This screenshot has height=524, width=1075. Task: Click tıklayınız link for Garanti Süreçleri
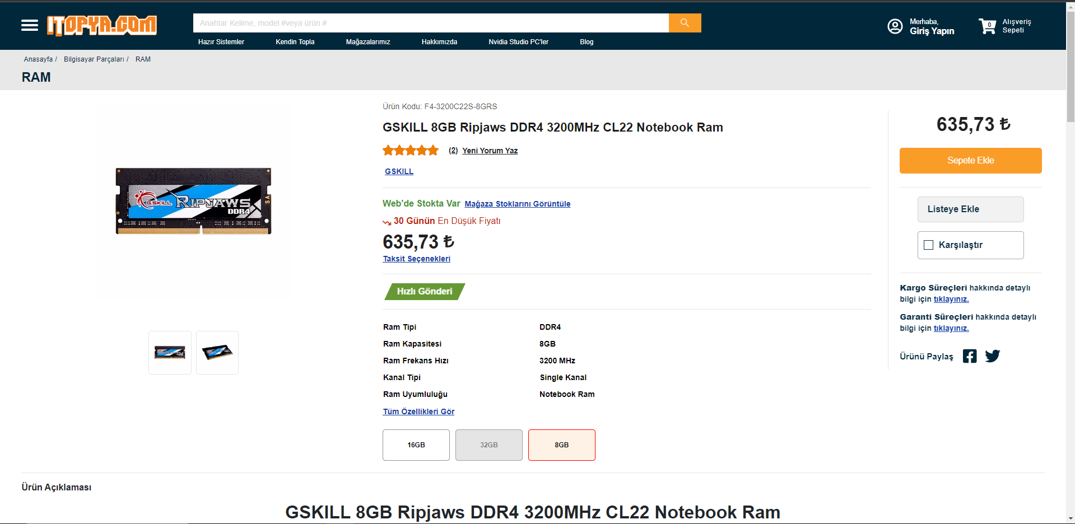click(x=951, y=328)
